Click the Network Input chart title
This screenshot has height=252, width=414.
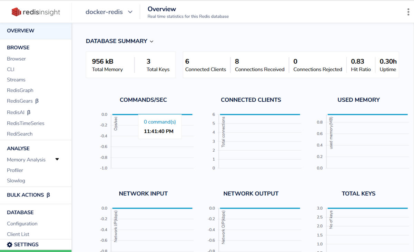pyautogui.click(x=143, y=194)
